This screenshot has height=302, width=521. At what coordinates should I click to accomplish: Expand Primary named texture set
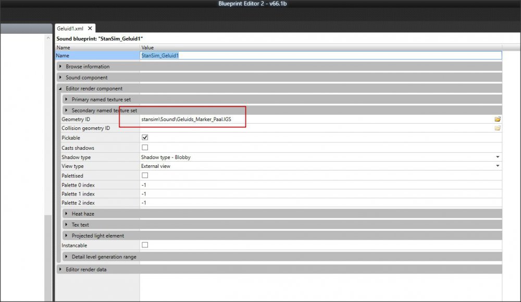click(67, 99)
